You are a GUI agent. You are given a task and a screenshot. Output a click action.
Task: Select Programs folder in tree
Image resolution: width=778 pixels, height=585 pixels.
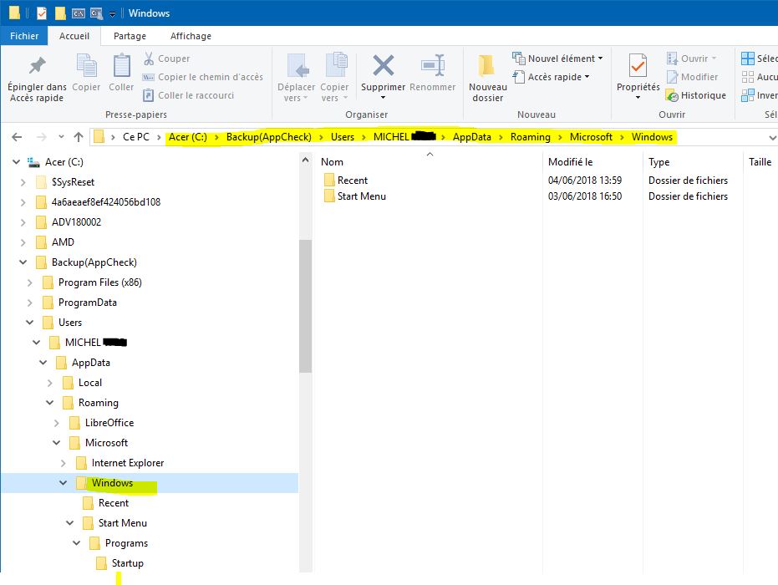click(x=119, y=543)
